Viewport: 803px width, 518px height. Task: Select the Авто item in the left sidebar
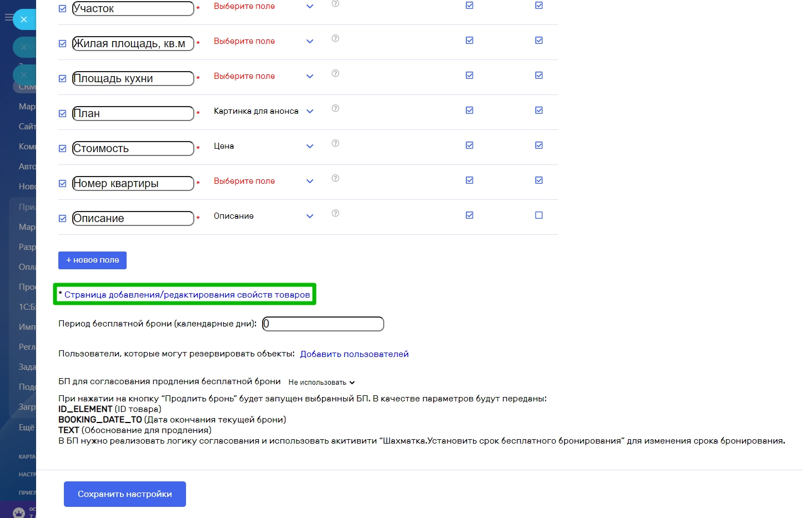pyautogui.click(x=27, y=167)
